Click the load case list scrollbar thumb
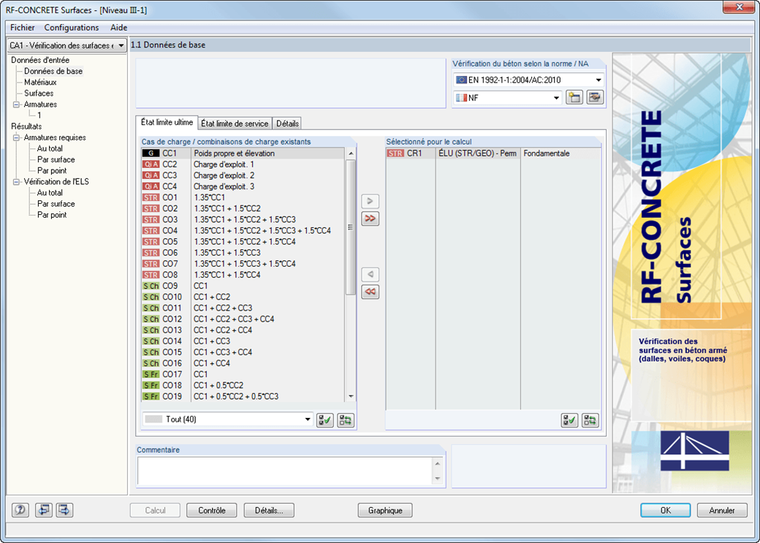This screenshot has height=543, width=760. 351,227
